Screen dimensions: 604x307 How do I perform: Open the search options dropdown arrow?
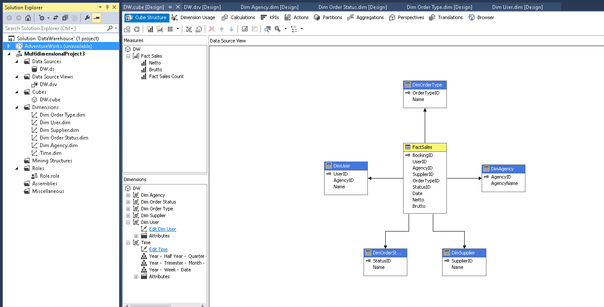pos(116,28)
